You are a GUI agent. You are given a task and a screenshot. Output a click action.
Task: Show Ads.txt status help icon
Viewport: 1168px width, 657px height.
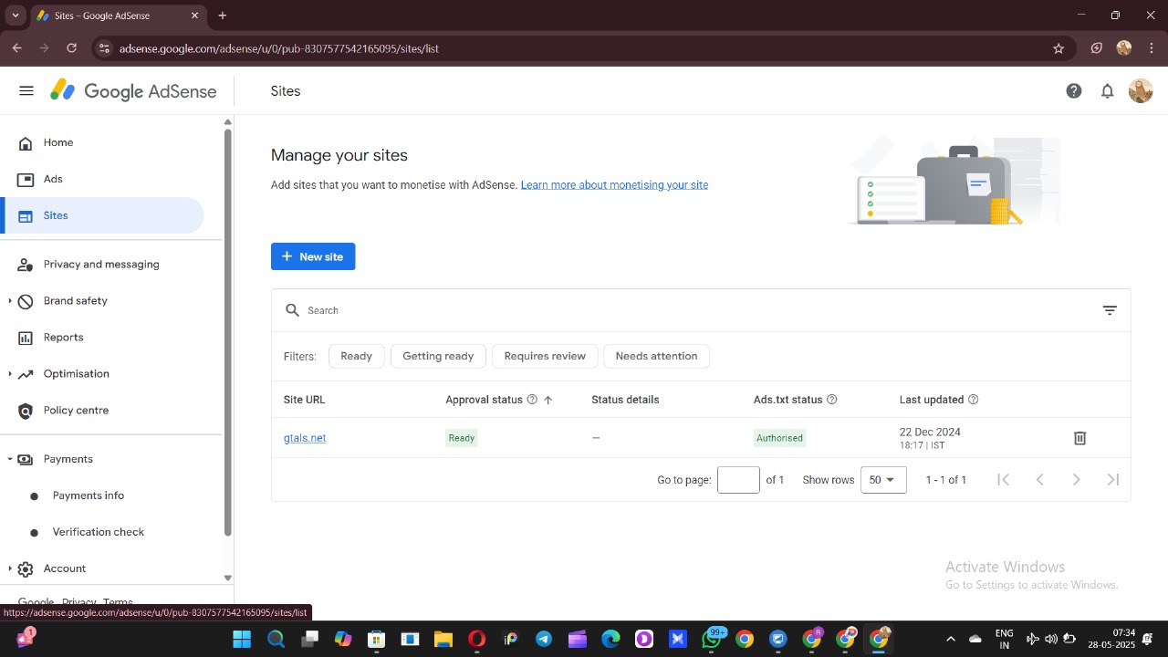(831, 400)
